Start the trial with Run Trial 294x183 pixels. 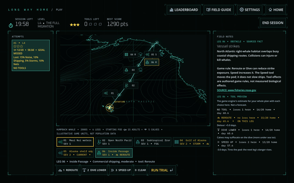(162, 170)
